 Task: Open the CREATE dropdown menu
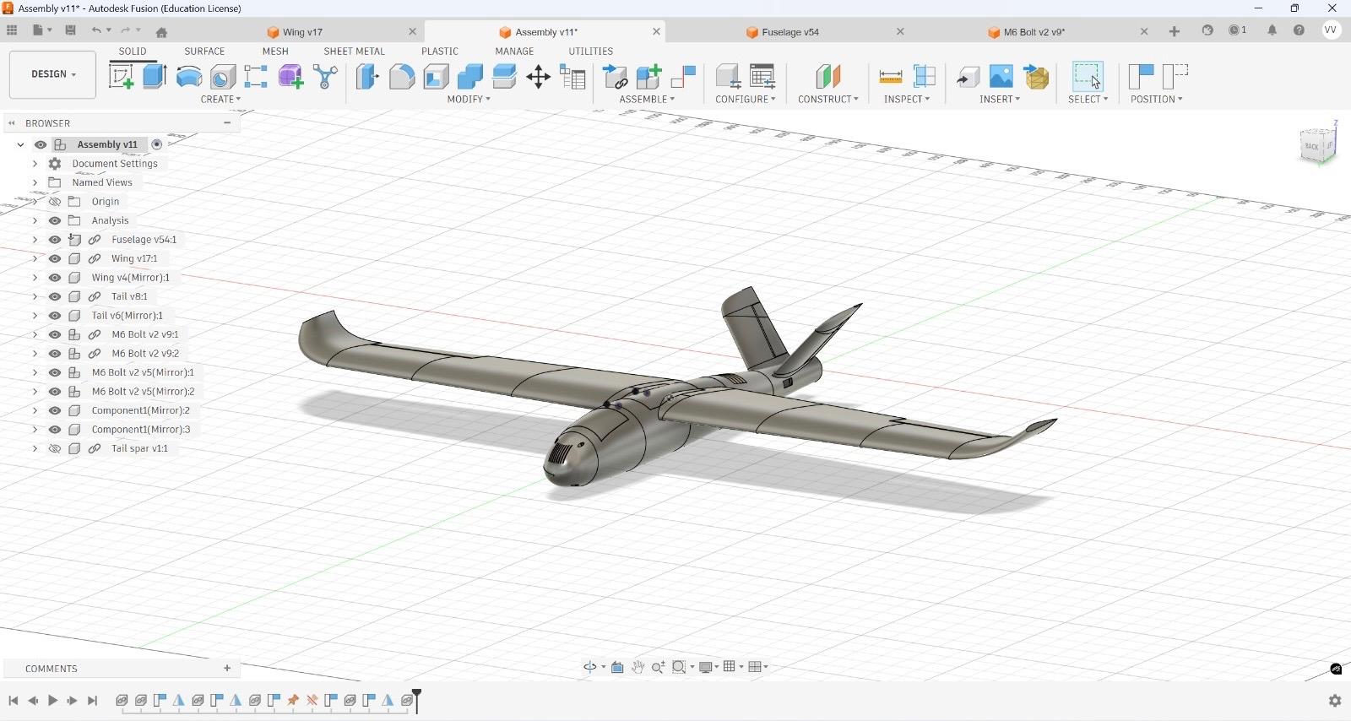[x=220, y=99]
